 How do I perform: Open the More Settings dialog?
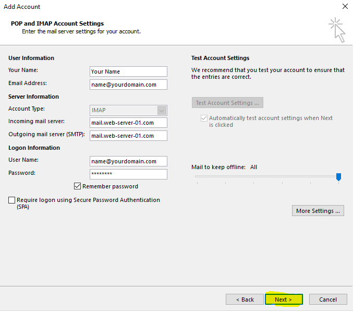[x=318, y=211]
